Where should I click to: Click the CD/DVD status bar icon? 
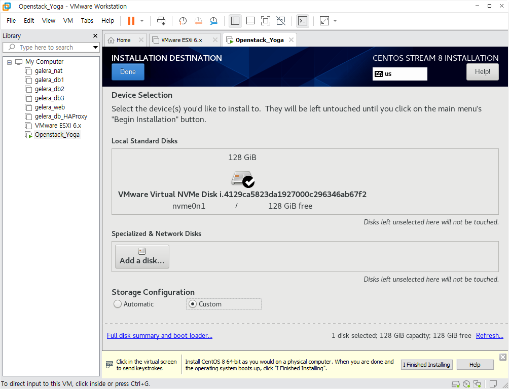click(466, 384)
